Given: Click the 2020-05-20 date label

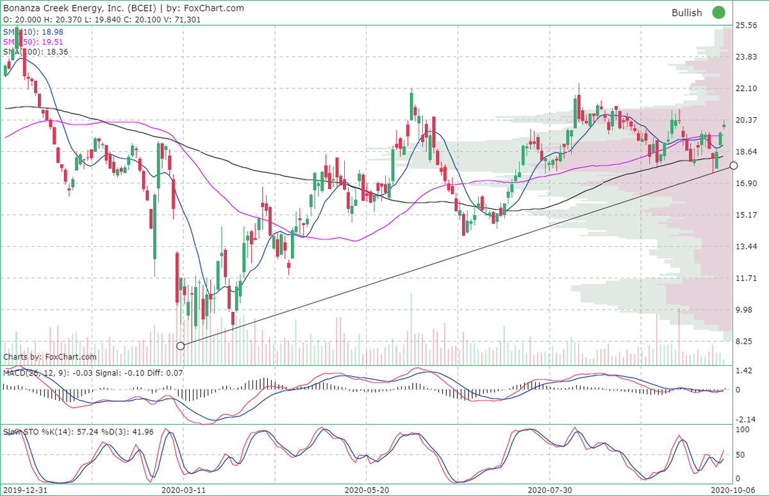Looking at the screenshot, I should coord(365,490).
